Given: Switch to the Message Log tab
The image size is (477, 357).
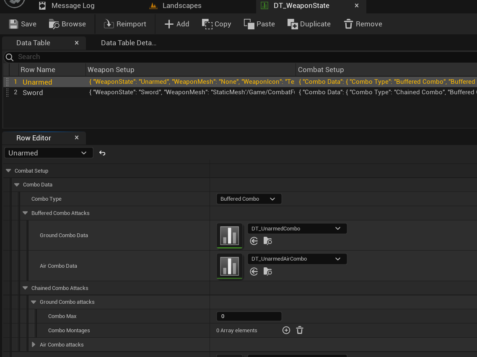Looking at the screenshot, I should click(x=67, y=6).
